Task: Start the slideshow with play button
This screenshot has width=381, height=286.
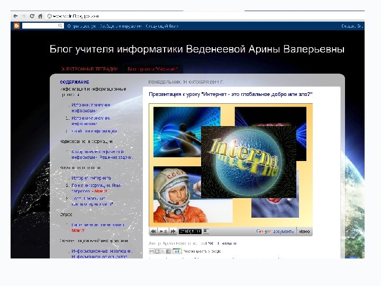Action: (x=162, y=231)
